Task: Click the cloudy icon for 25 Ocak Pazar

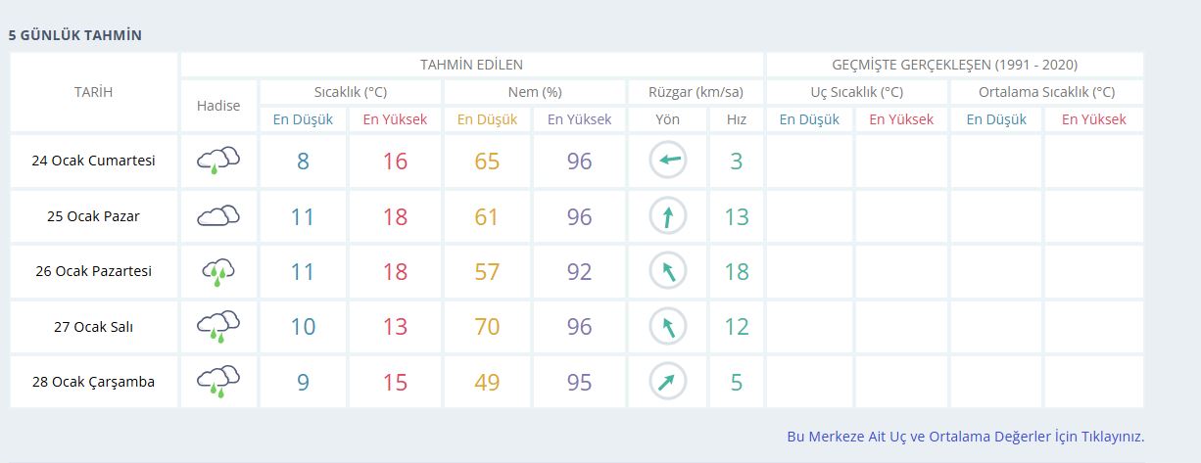Action: pyautogui.click(x=218, y=216)
